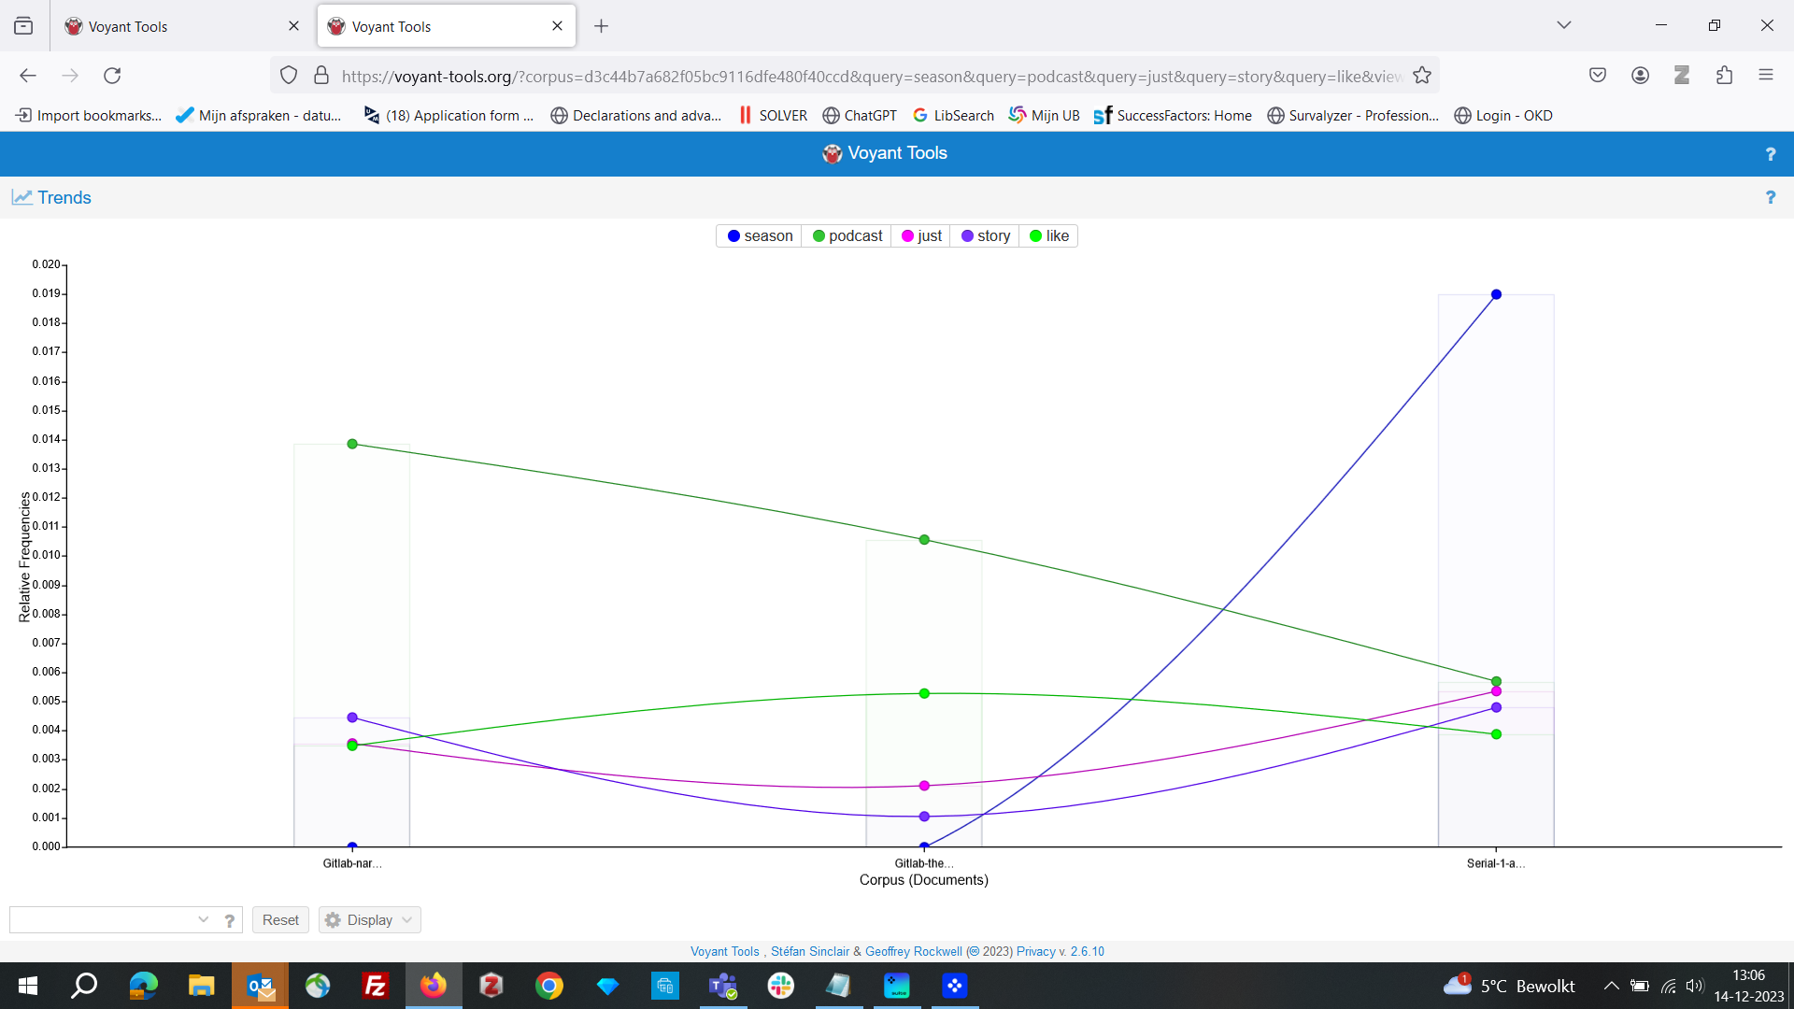Open SOLVER bookmark
Image resolution: width=1794 pixels, height=1009 pixels.
pyautogui.click(x=773, y=116)
